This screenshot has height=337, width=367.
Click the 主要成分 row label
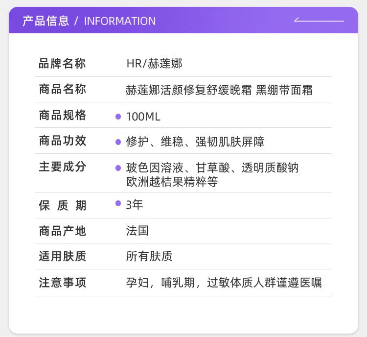coord(62,167)
